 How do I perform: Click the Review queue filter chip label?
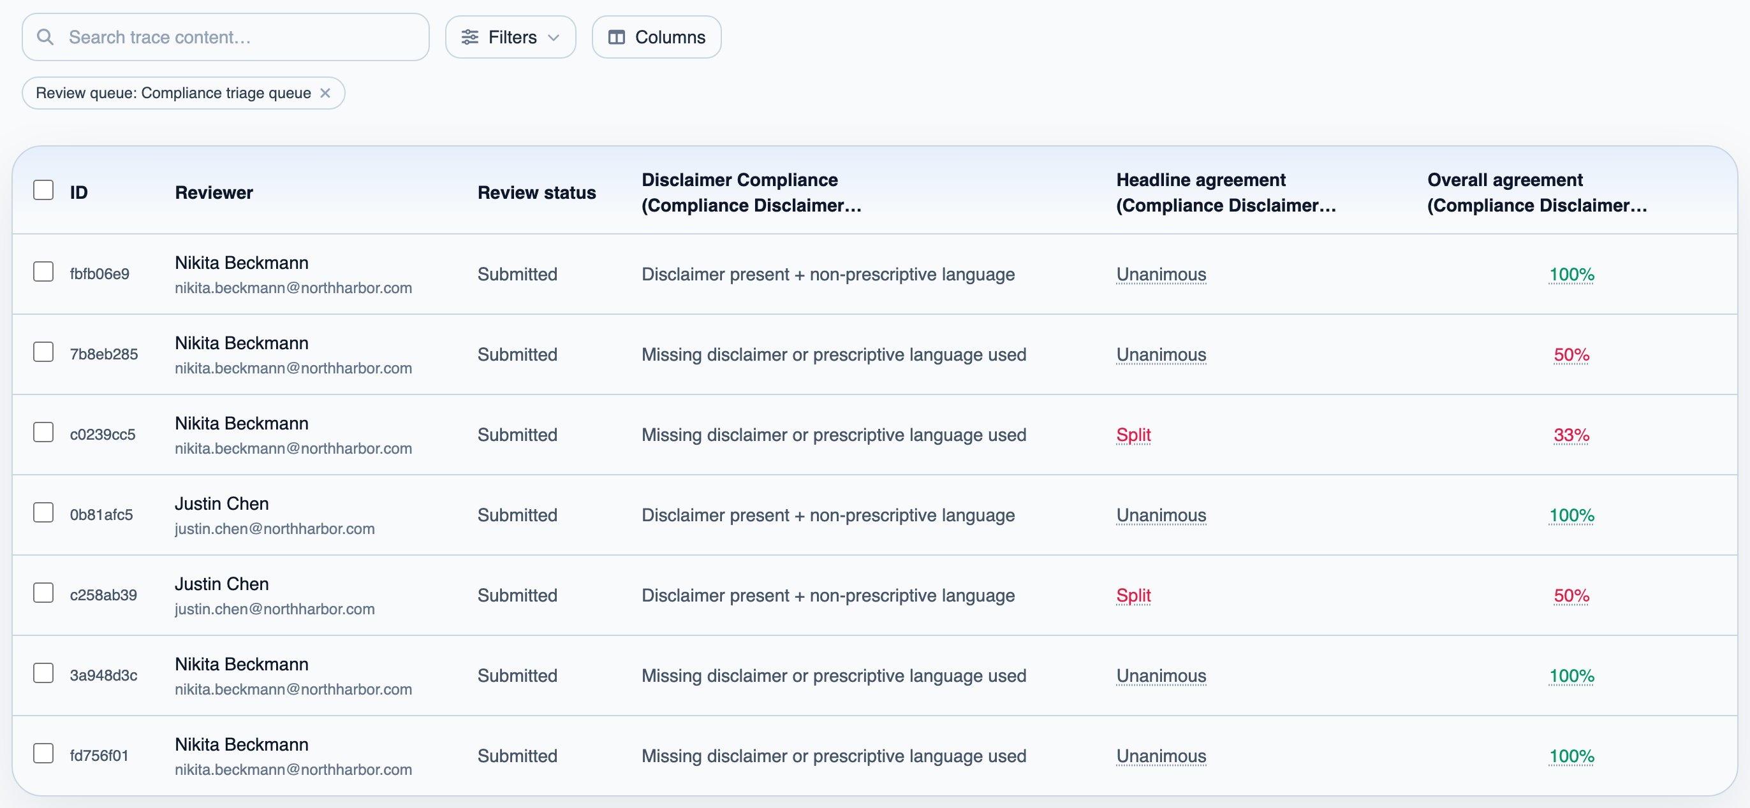click(173, 93)
